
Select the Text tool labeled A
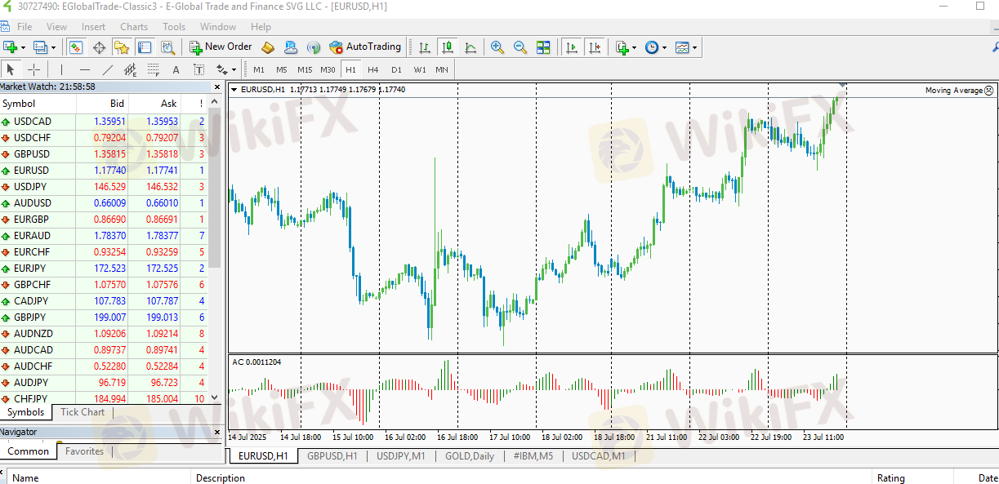pyautogui.click(x=176, y=69)
